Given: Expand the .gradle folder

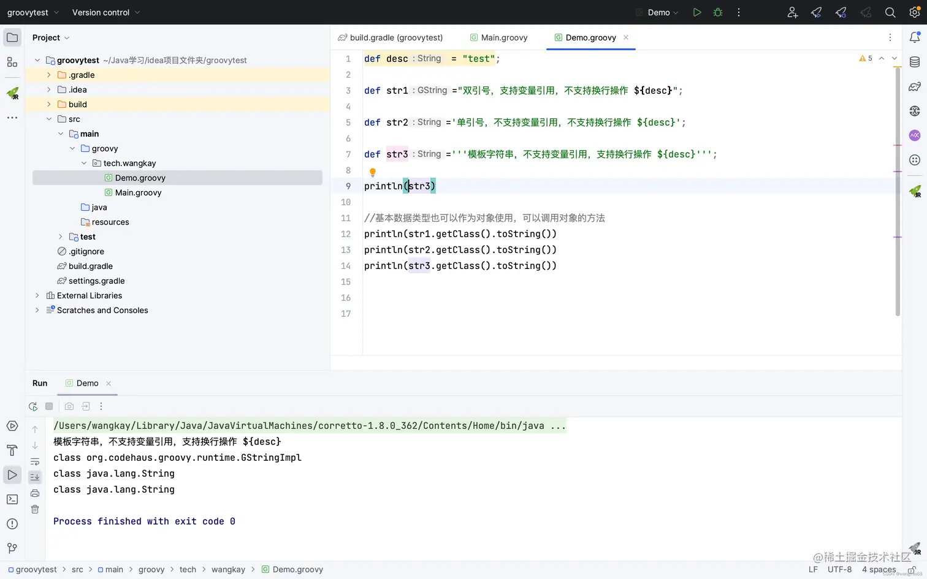Looking at the screenshot, I should click(49, 75).
